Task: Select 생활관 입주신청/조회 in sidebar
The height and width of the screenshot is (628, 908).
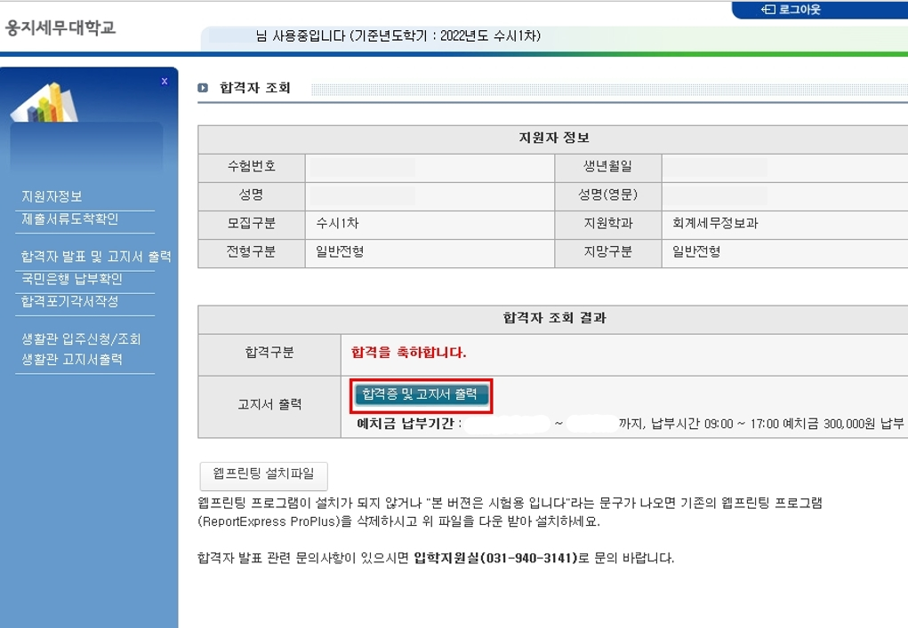Action: (x=80, y=339)
